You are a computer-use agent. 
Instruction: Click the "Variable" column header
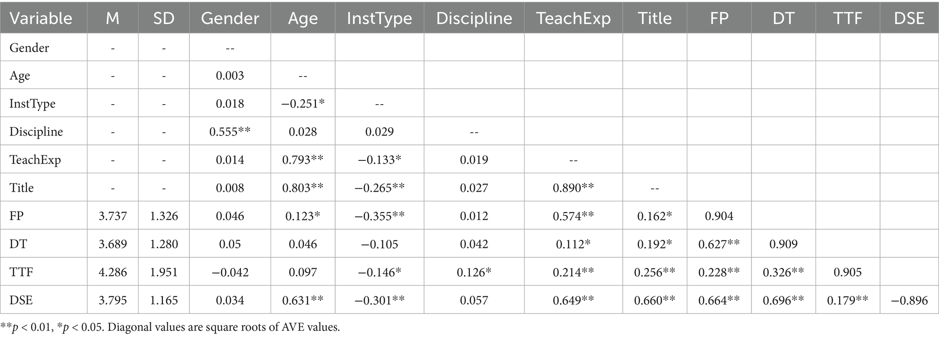pos(41,18)
